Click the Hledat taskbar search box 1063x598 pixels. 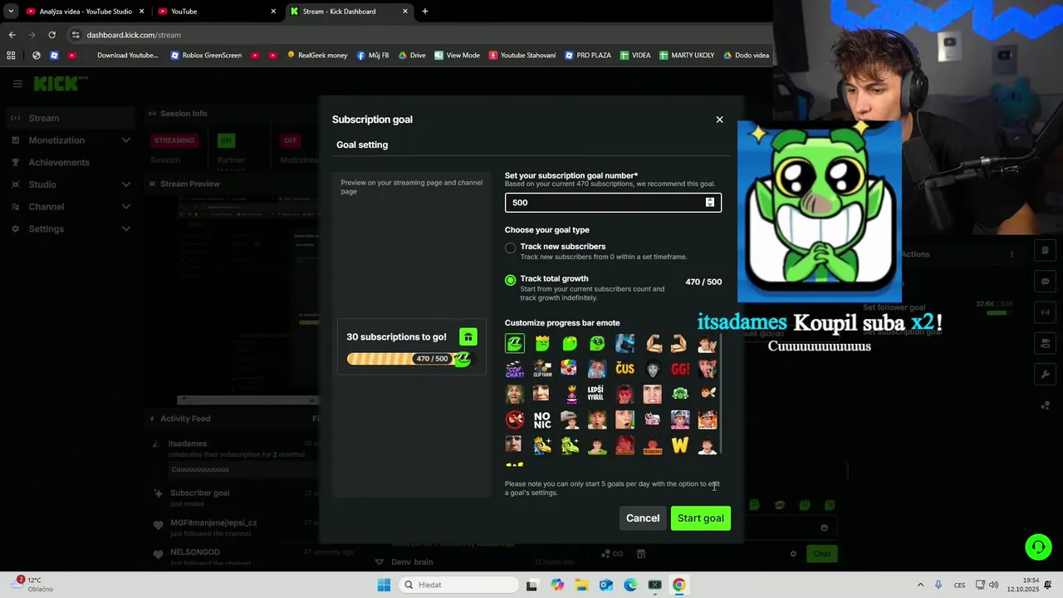click(457, 585)
